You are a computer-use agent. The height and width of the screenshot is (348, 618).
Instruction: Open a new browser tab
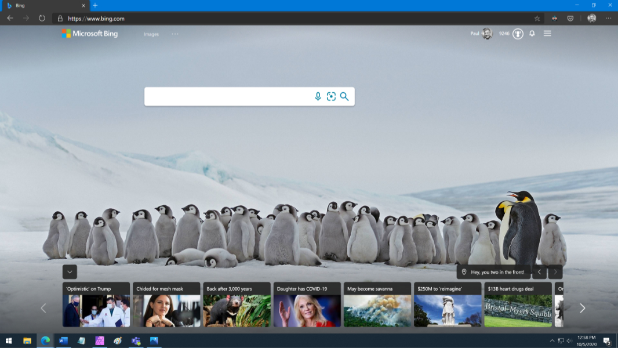95,6
